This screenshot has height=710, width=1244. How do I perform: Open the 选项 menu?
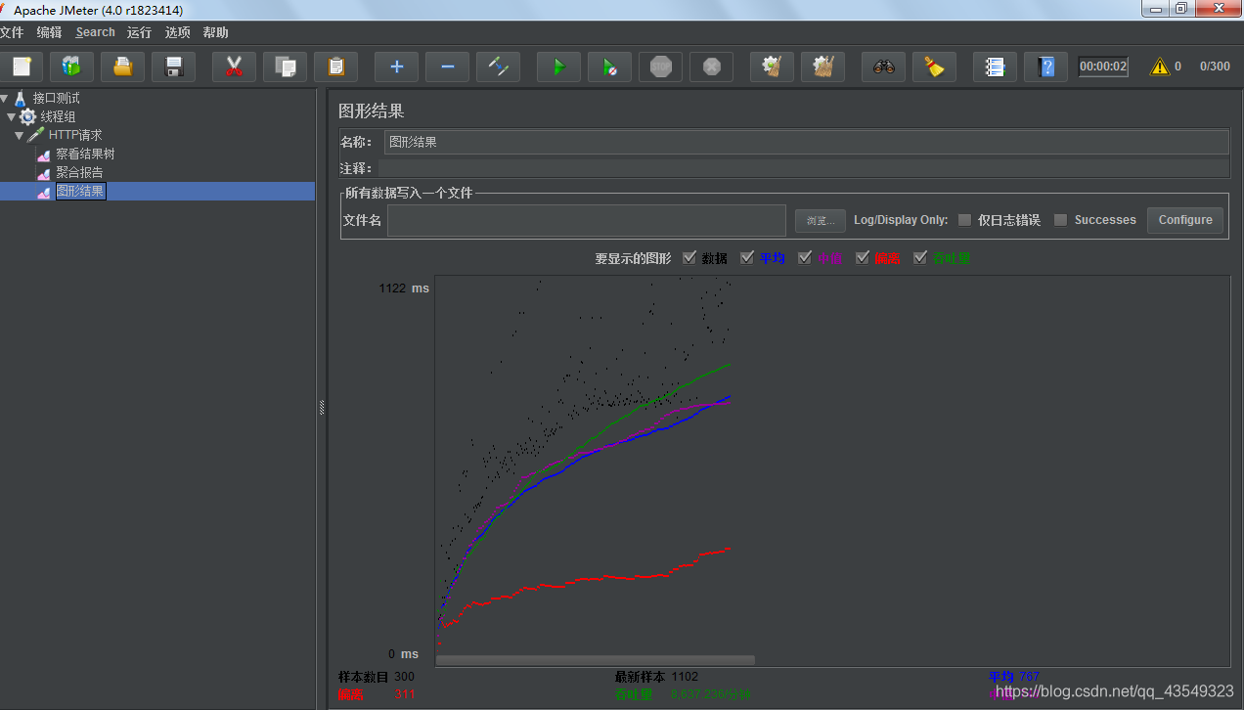coord(177,32)
